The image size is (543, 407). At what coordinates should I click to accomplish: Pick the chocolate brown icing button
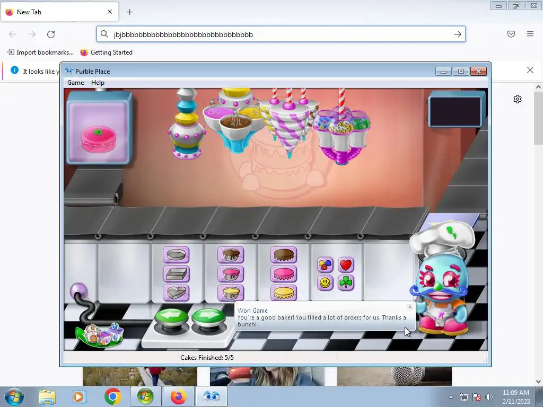[x=284, y=255]
